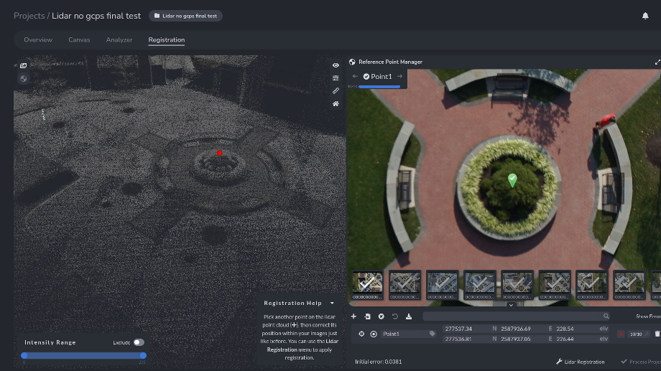
Task: Click the Show Errors option
Action: click(x=648, y=316)
